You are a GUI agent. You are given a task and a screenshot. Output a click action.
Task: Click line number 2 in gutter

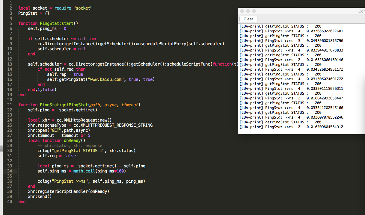11,8
